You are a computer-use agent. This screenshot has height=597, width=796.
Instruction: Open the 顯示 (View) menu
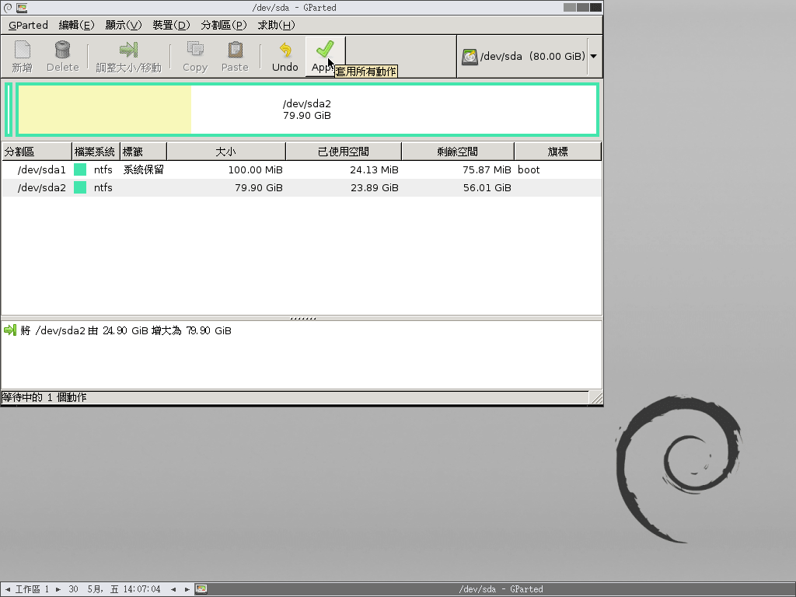(124, 25)
